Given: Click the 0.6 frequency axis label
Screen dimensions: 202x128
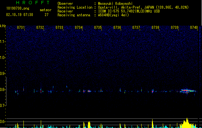Looking at the screenshot, I should tap(2, 122).
